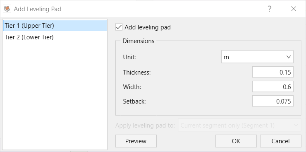
Task: Open the question mark help button
Action: tap(269, 9)
